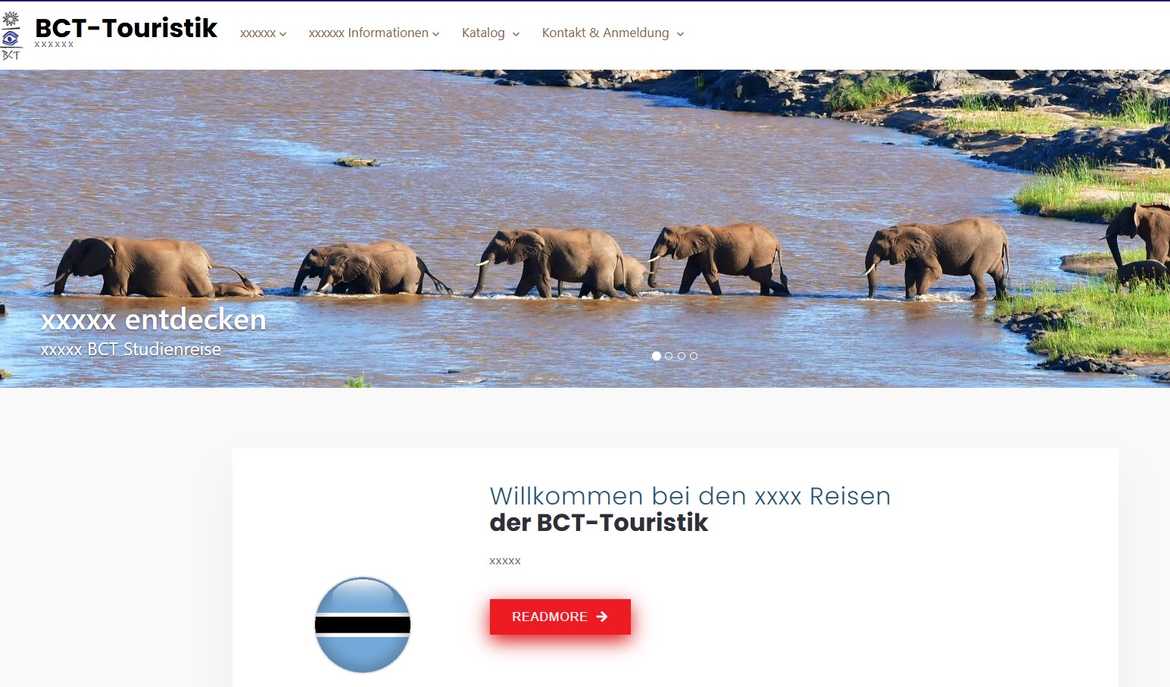Click the elephants hero slider image

(585, 229)
